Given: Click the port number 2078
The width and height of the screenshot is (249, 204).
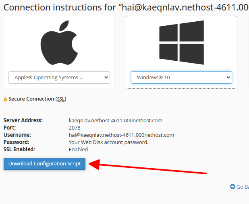Looking at the screenshot, I should (x=75, y=128).
